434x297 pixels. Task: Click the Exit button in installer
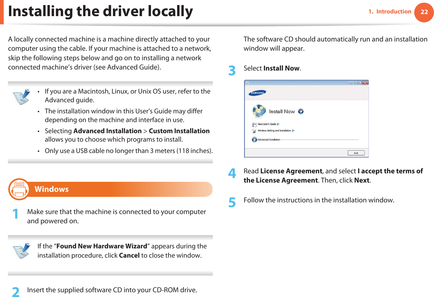pos(356,153)
